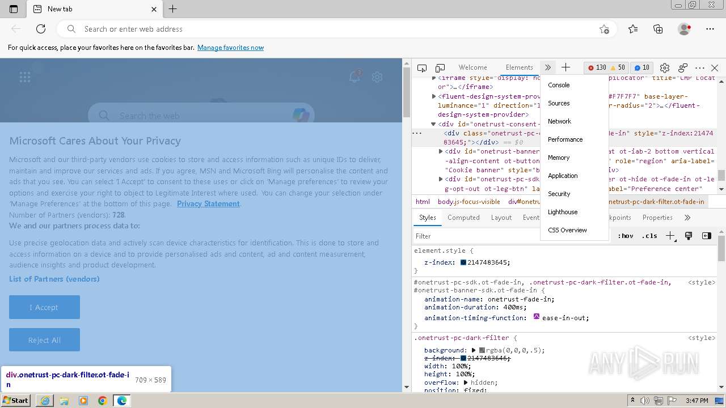Refresh the page
Viewport: 726px width, 408px height.
[41, 29]
